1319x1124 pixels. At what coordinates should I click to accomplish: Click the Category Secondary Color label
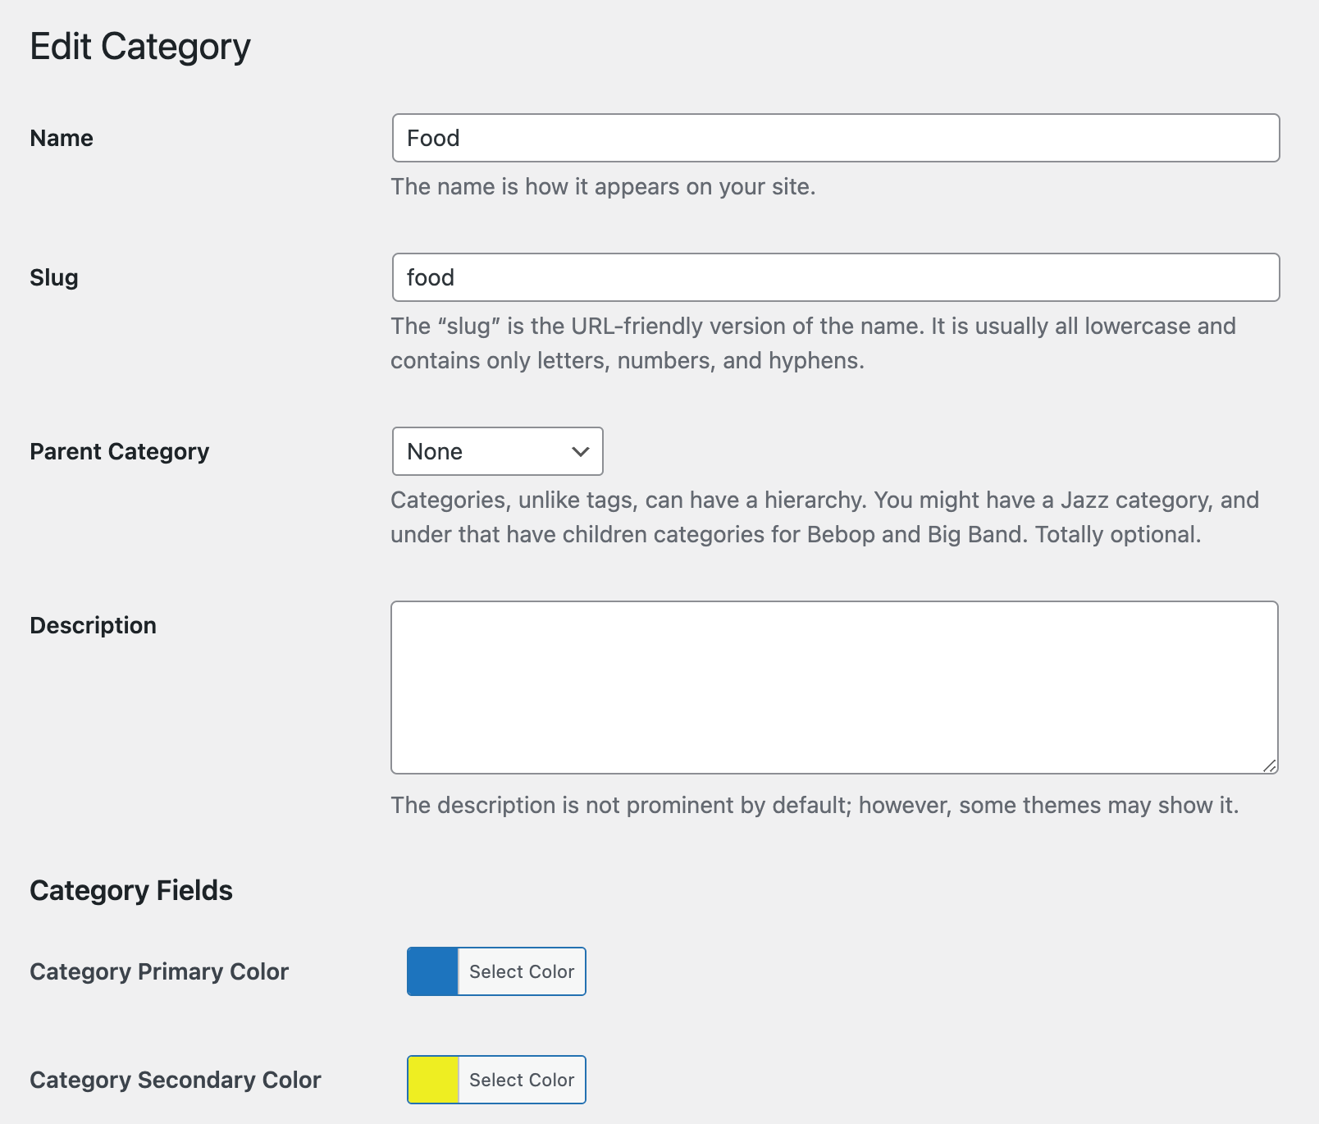click(x=176, y=1081)
